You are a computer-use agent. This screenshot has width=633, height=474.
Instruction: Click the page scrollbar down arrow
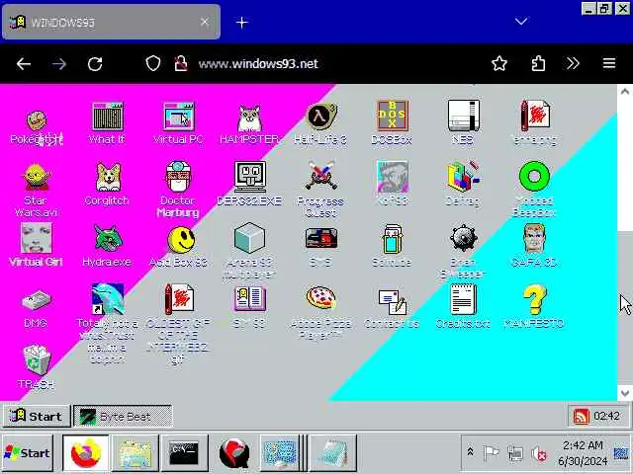point(625,393)
